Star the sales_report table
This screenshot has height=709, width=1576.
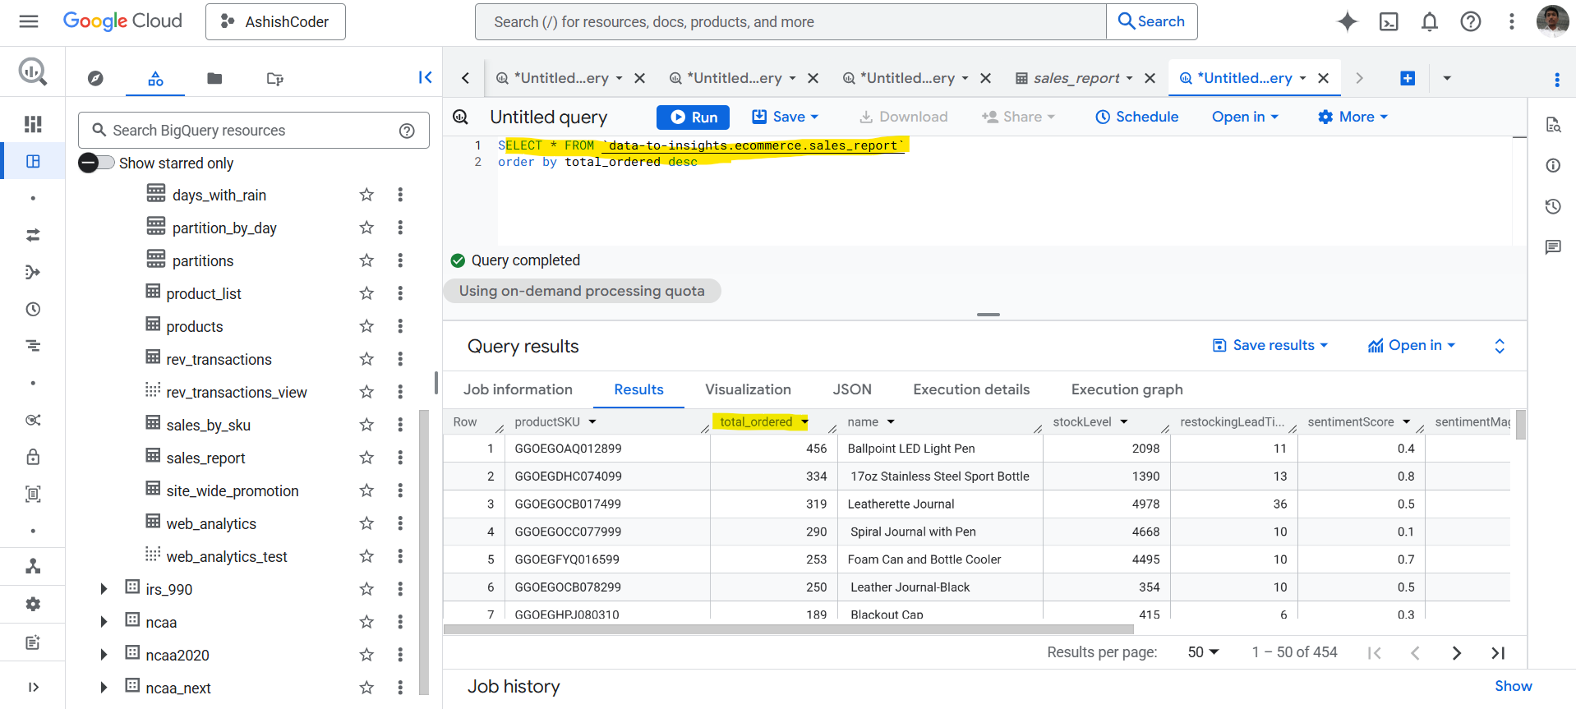point(366,458)
